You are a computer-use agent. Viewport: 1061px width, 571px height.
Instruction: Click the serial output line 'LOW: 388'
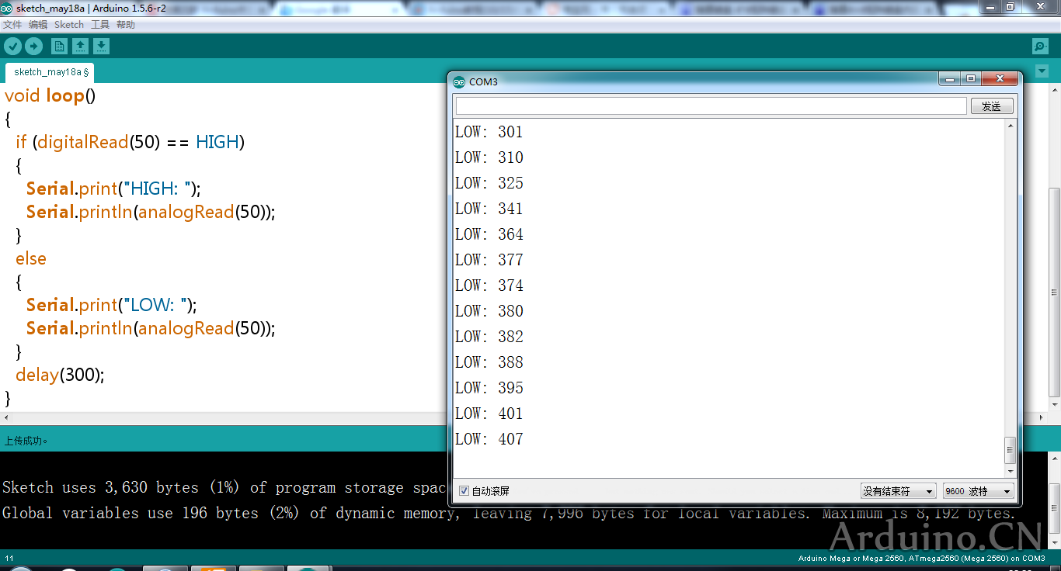489,362
